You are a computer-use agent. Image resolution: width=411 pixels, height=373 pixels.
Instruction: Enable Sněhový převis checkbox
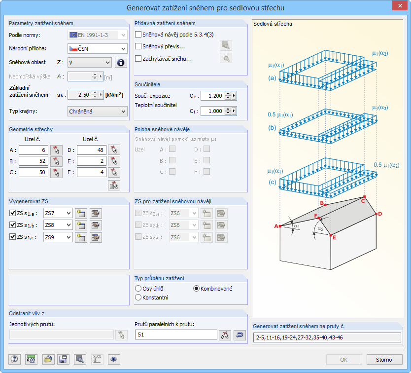point(138,46)
